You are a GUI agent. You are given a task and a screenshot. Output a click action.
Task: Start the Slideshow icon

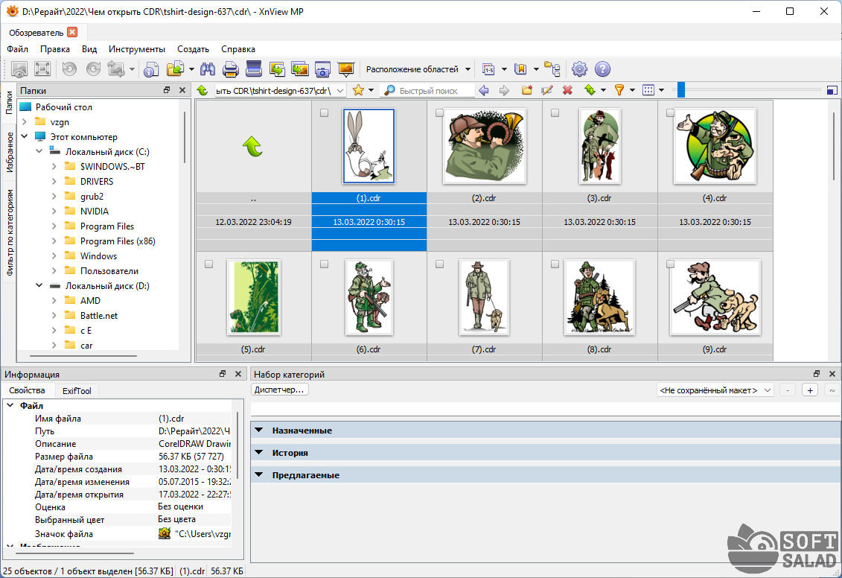(x=346, y=69)
